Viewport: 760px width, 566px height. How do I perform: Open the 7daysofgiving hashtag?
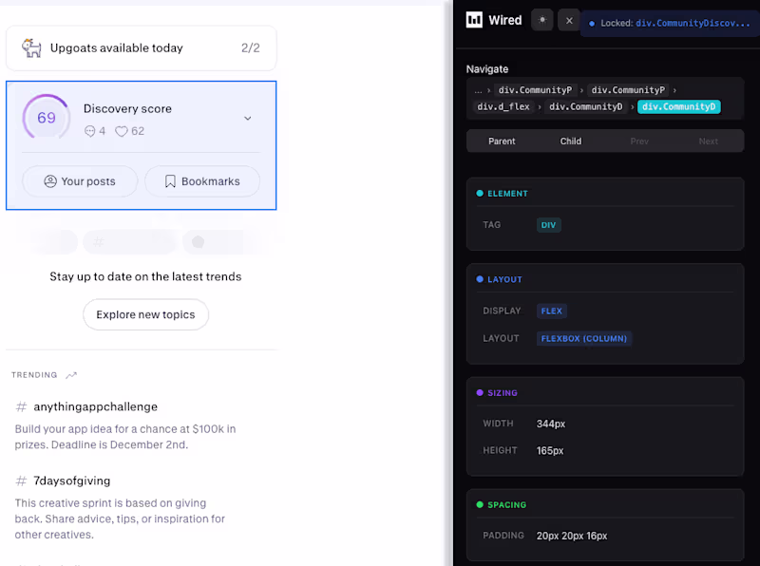tap(72, 481)
